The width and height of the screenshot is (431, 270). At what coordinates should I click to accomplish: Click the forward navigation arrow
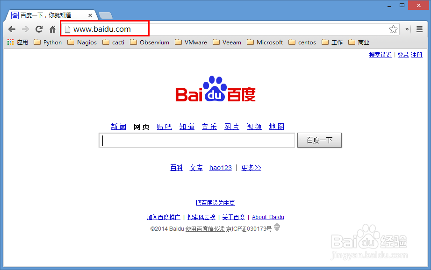point(25,29)
